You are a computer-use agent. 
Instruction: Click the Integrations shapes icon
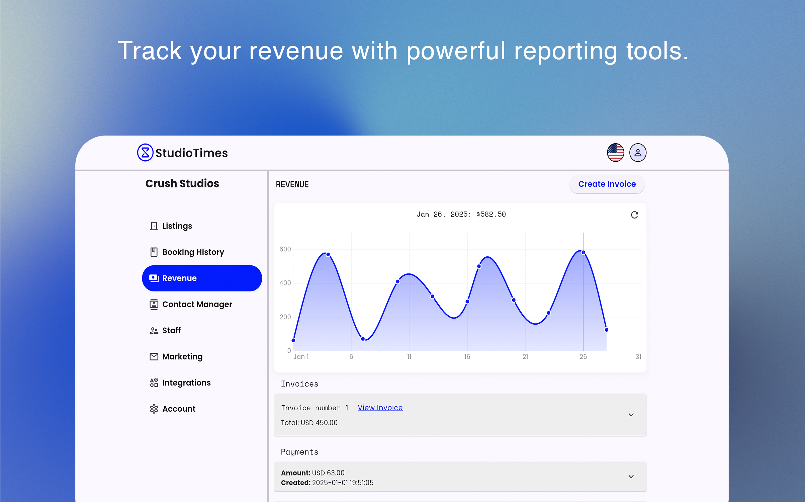click(154, 383)
